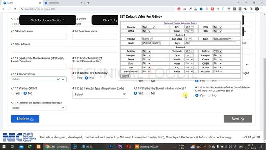
Task: Open the Extensions puzzle-piece menu
Action: [x=246, y=9]
